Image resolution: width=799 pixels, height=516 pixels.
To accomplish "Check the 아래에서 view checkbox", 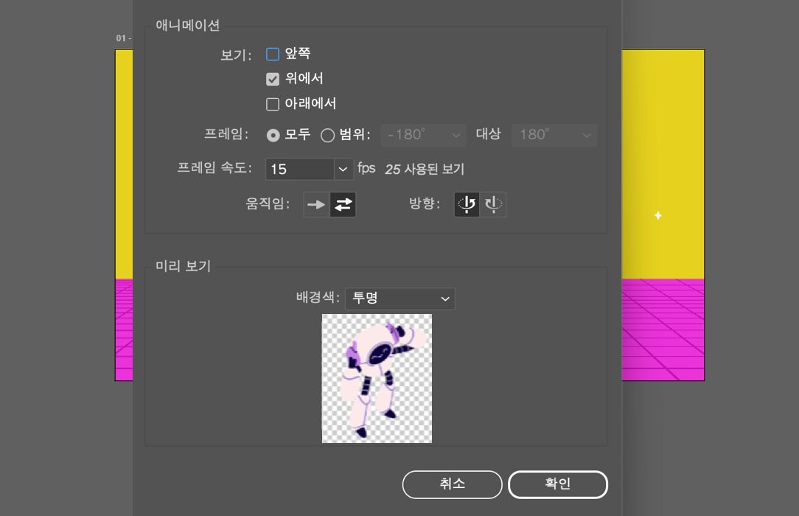I will 272,104.
